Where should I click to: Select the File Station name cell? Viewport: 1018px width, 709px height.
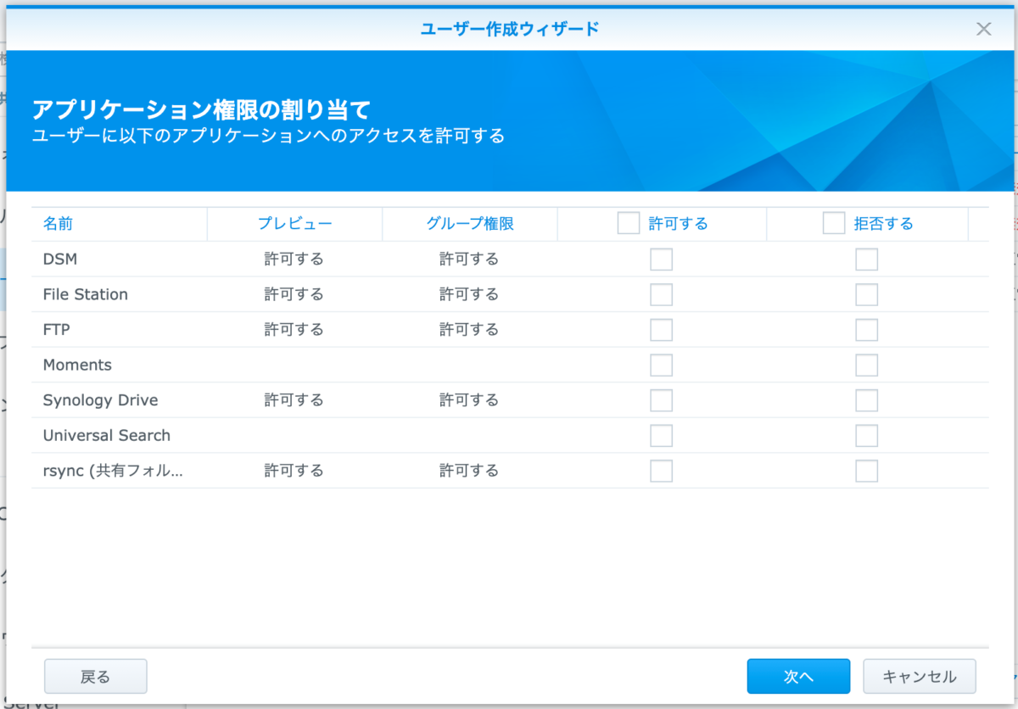[120, 294]
